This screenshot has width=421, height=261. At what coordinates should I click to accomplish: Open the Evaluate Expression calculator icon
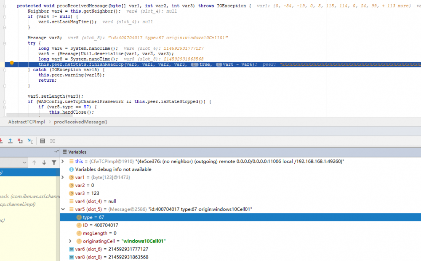[x=43, y=141]
